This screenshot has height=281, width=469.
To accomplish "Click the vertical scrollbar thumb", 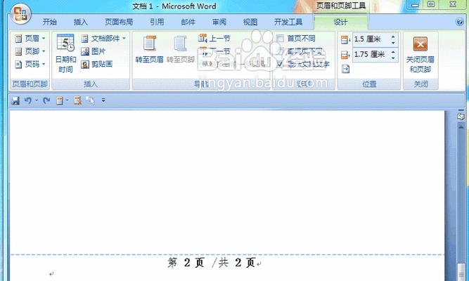I will pyautogui.click(x=462, y=272).
